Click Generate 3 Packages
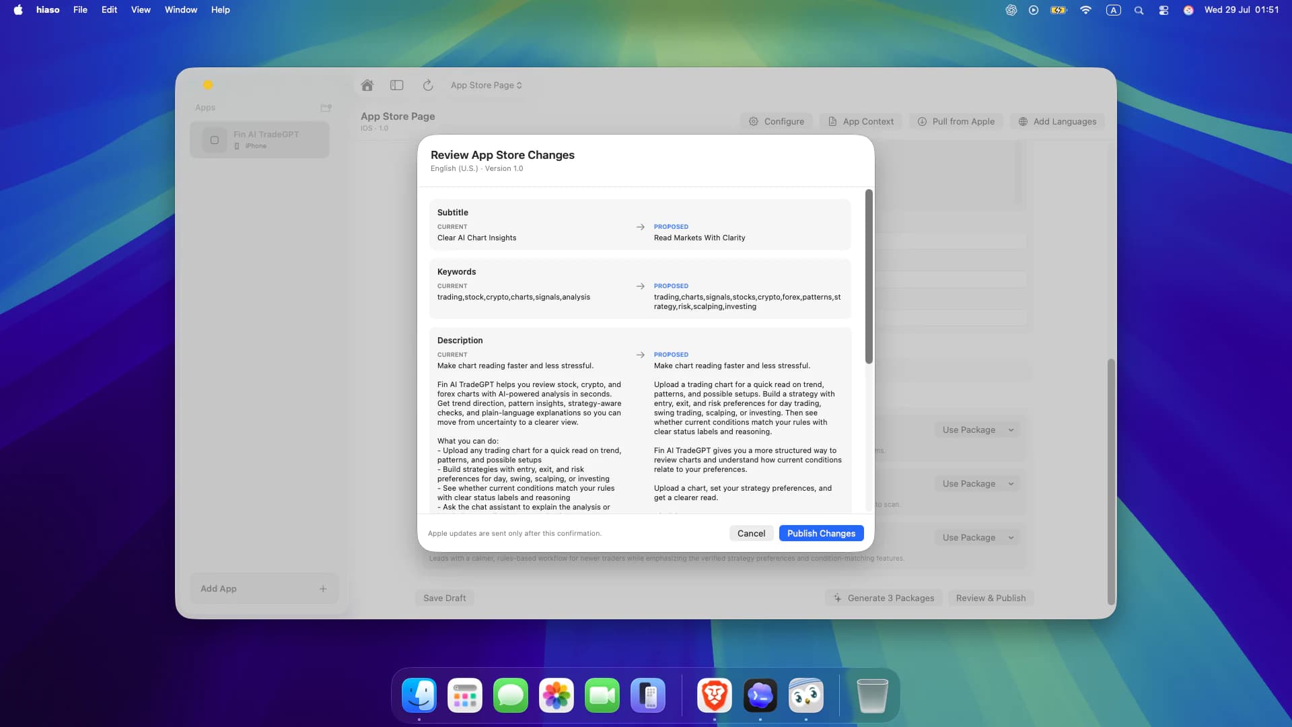This screenshot has height=727, width=1292. (884, 598)
